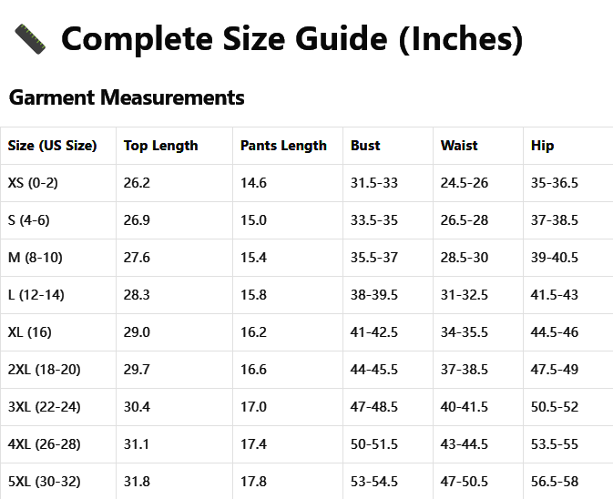The image size is (613, 499).
Task: Click the Pants Length column header
Action: point(283,146)
